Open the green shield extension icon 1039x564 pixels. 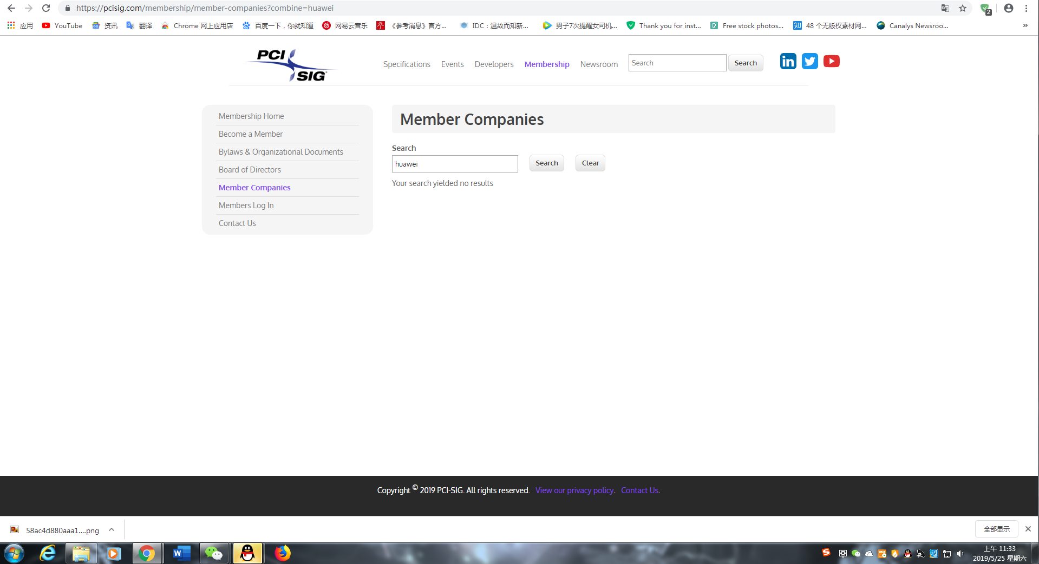click(985, 9)
